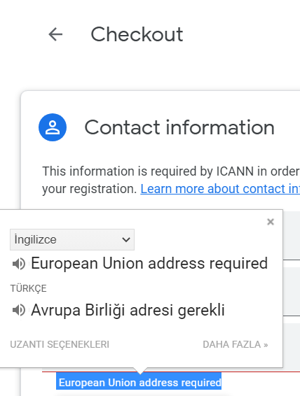Screen dimensions: 300x396
Task: Click the TÜRKÇE target language label
Action: pos(28,288)
